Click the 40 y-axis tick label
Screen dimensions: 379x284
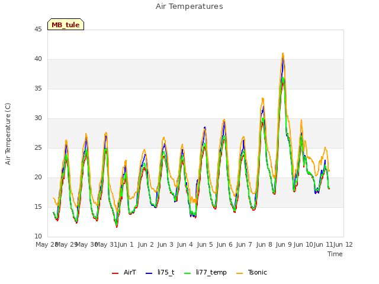(x=38, y=59)
